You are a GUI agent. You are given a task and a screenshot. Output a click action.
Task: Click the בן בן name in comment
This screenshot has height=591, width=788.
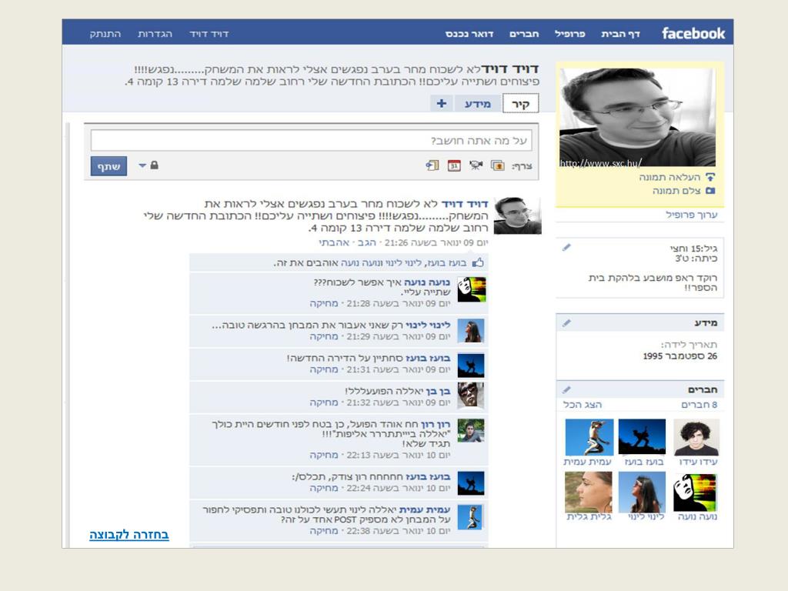click(438, 390)
